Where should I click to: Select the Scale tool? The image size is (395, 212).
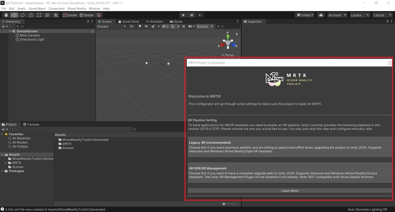click(31, 15)
